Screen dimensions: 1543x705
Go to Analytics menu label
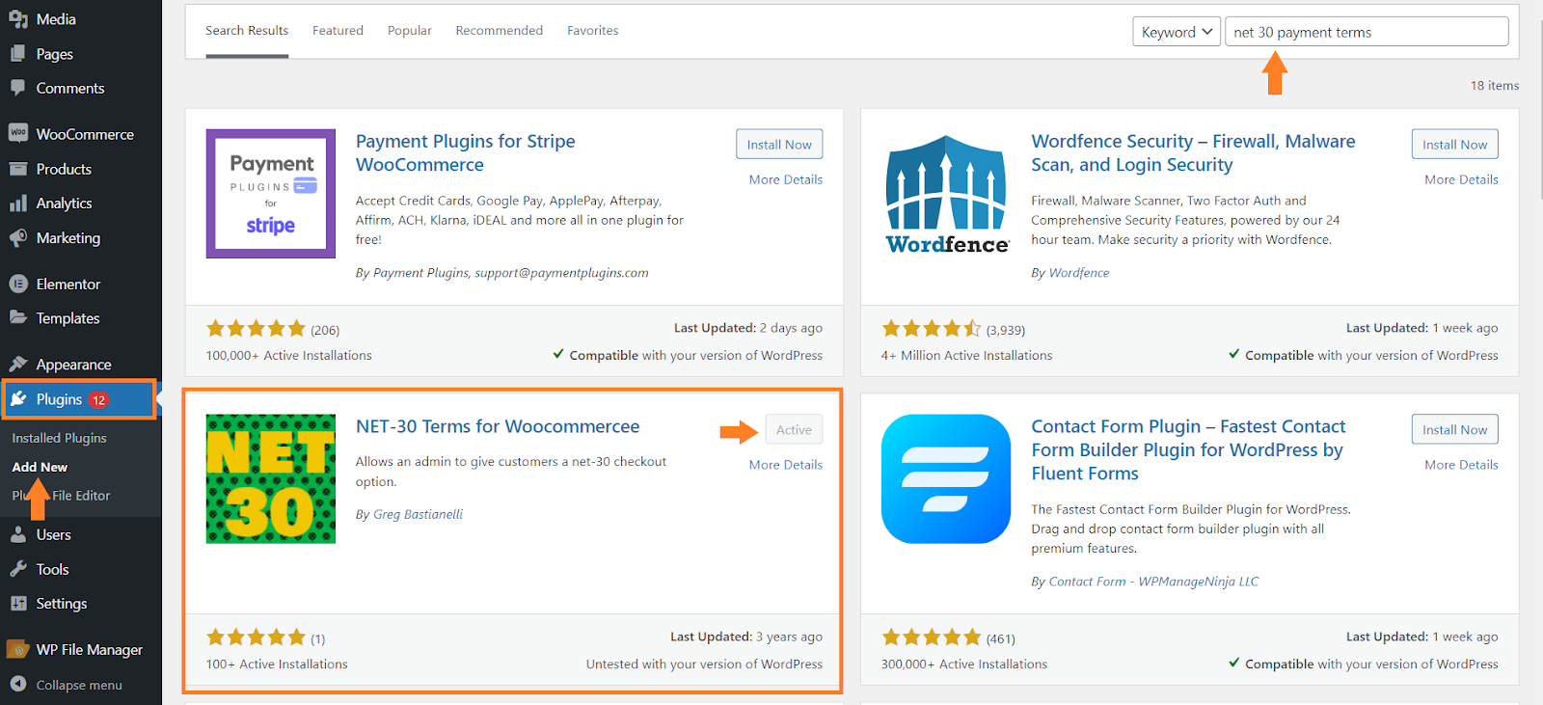tap(65, 203)
